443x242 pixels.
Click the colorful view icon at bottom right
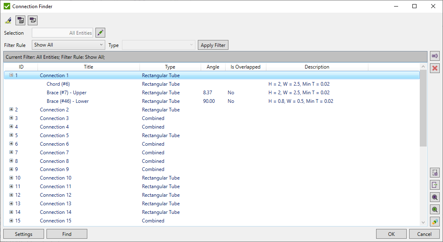(434, 221)
